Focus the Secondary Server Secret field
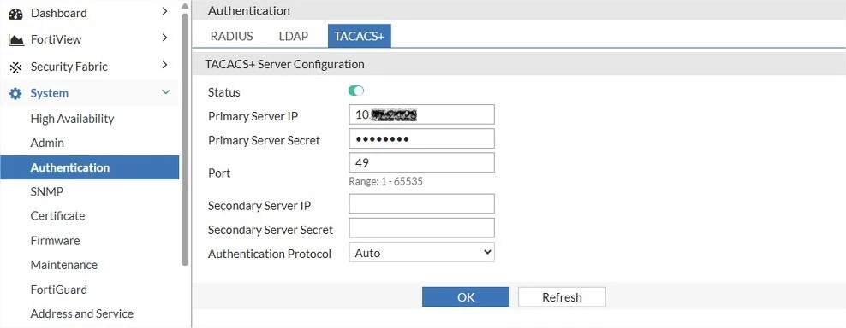The width and height of the screenshot is (846, 328). [422, 228]
